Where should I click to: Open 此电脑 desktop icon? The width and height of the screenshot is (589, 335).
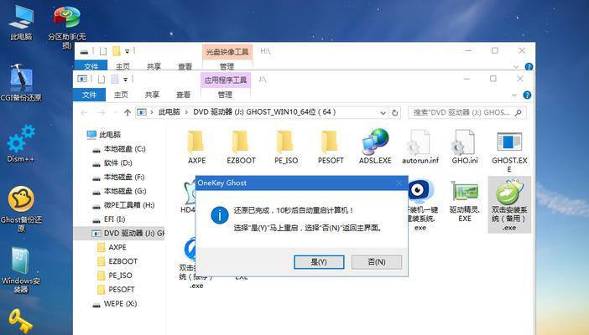tap(21, 23)
